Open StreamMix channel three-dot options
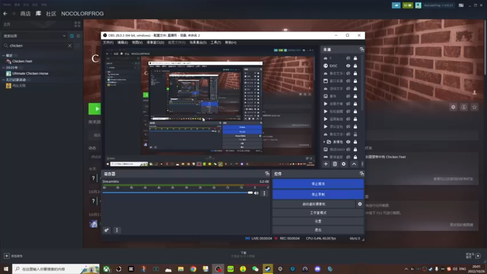487x274 pixels. (264, 193)
